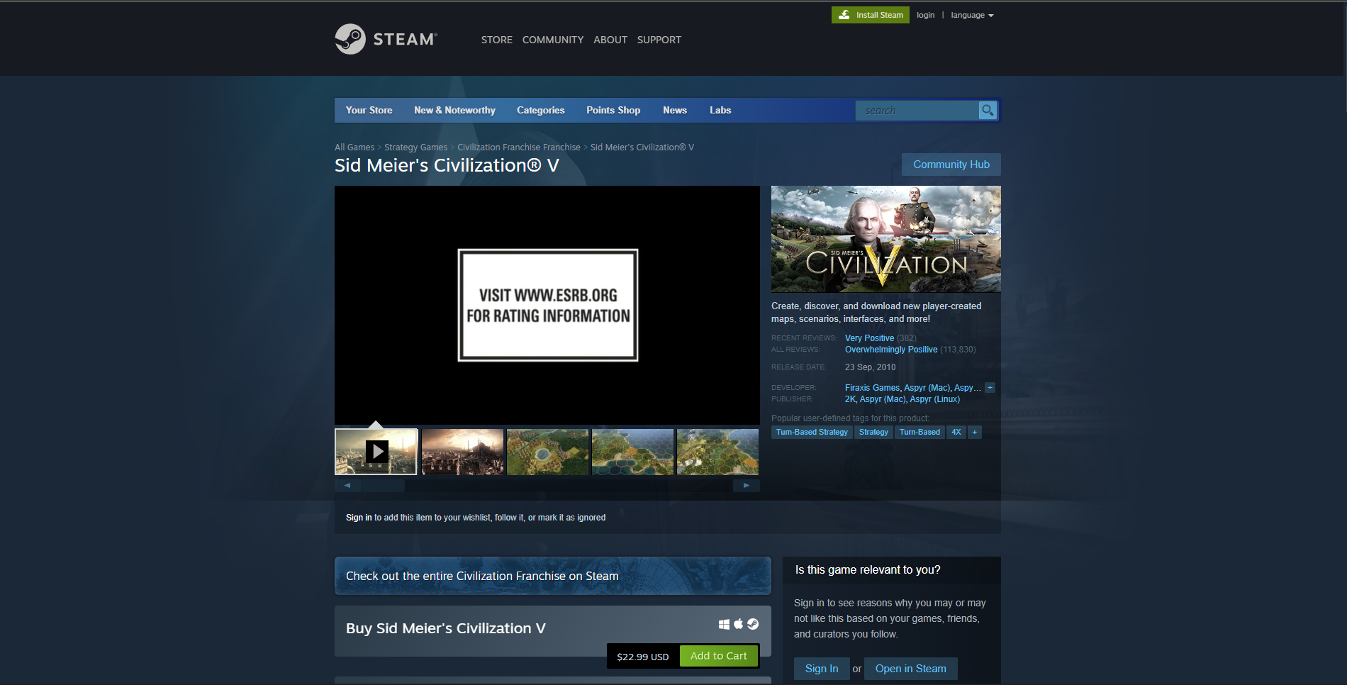Screen dimensions: 1347x685
Task: Click All Games breadcrumb link
Action: [354, 147]
